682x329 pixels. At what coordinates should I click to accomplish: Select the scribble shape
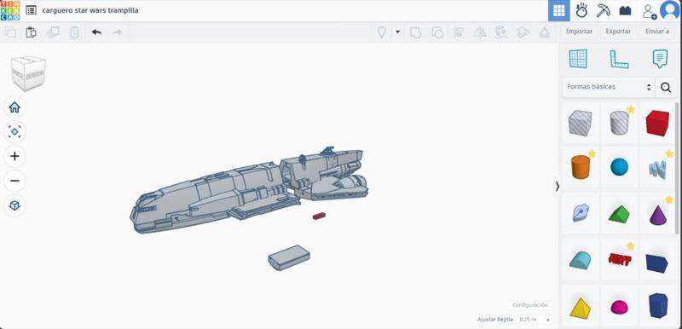coord(657,170)
